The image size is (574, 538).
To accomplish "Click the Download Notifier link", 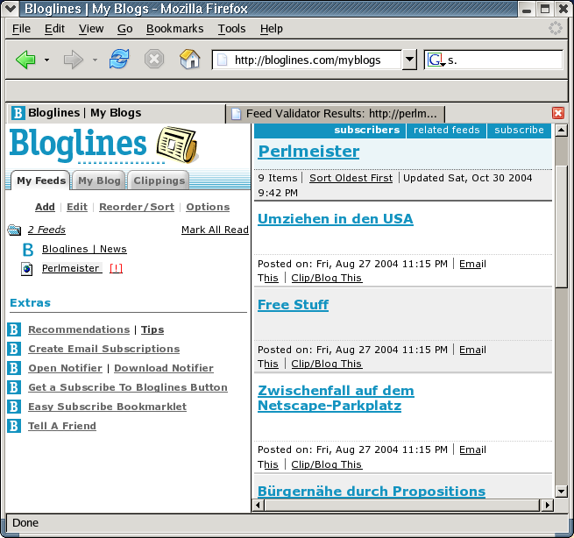I will click(x=164, y=368).
